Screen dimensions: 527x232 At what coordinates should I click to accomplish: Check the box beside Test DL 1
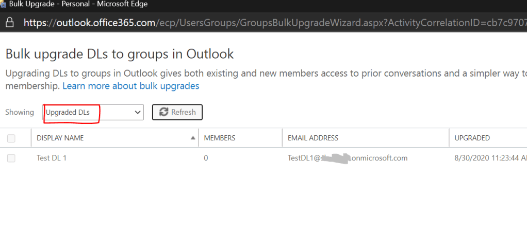[x=11, y=158]
